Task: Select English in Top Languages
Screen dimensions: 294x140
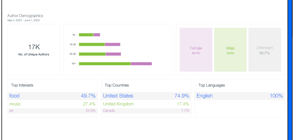Action: click(239, 96)
